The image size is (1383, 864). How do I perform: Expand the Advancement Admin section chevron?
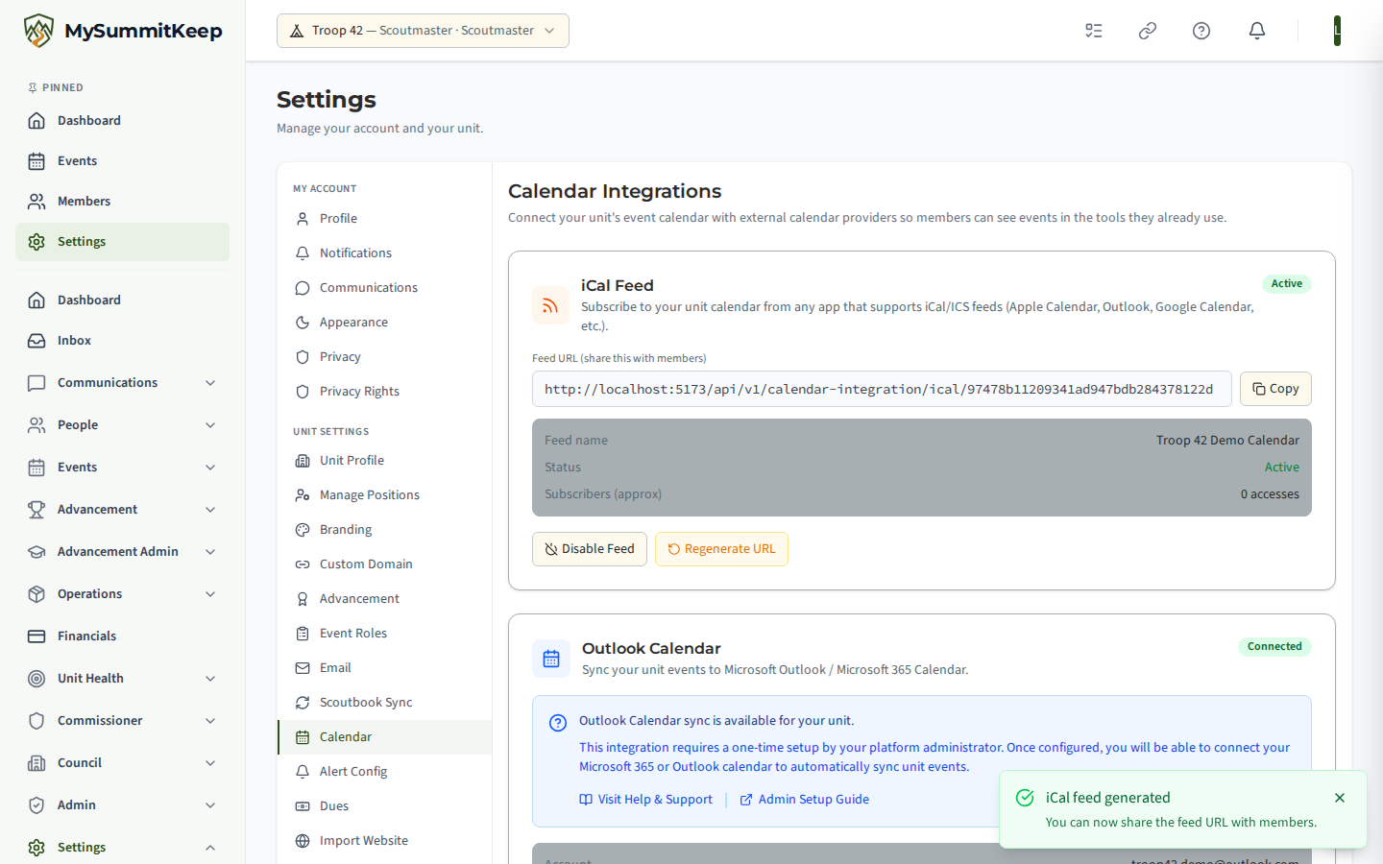coord(210,552)
